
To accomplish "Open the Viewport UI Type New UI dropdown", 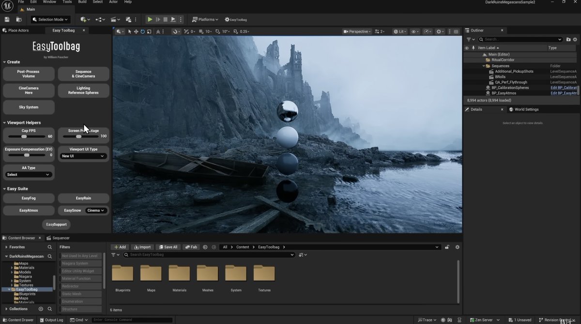I will tap(83, 156).
